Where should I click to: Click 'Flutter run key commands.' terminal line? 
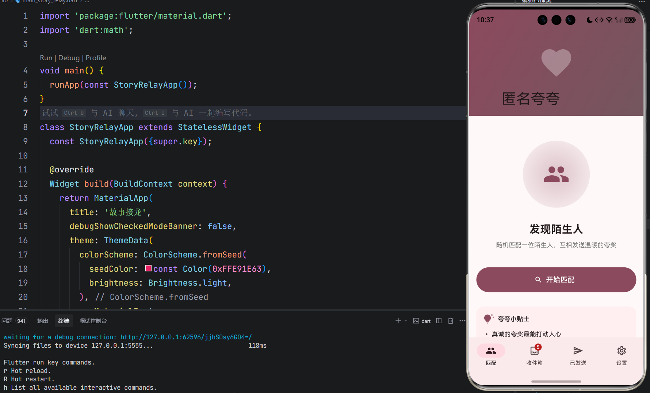point(49,362)
